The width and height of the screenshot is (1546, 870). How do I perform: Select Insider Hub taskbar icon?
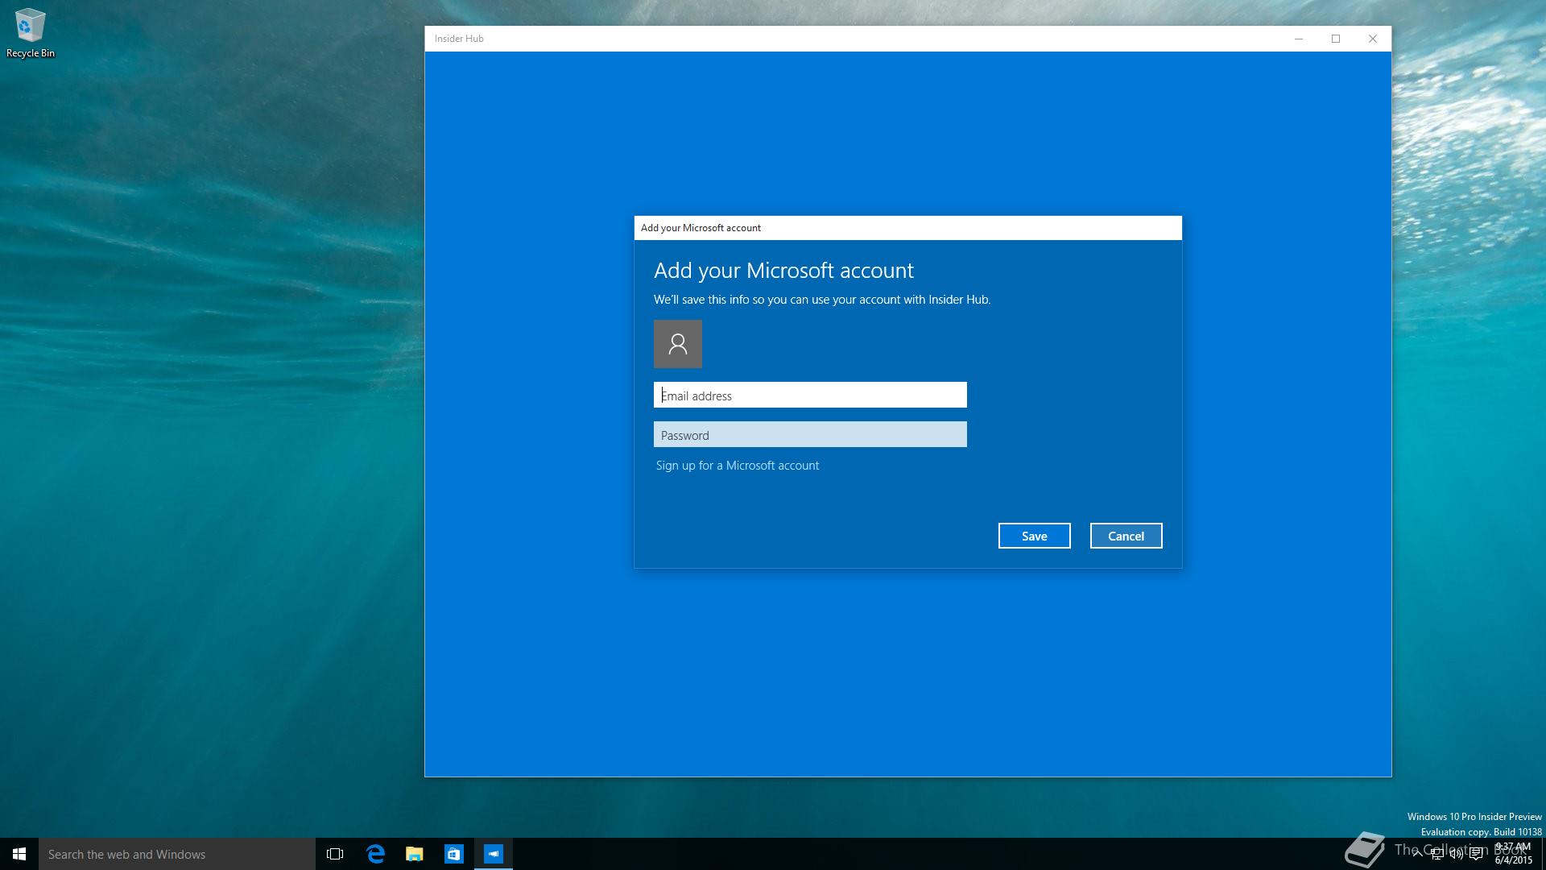494,854
